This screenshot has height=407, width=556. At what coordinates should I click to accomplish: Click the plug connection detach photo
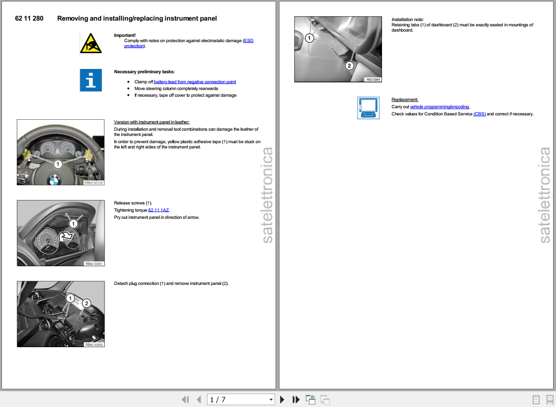[61, 314]
